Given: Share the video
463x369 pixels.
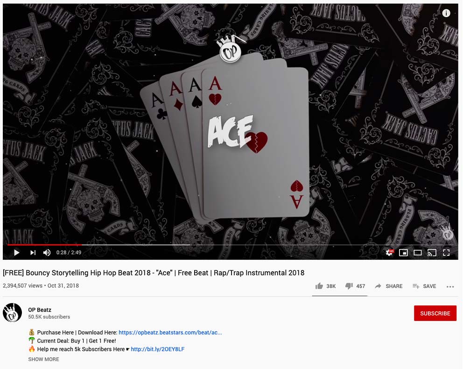Looking at the screenshot, I should [x=389, y=286].
